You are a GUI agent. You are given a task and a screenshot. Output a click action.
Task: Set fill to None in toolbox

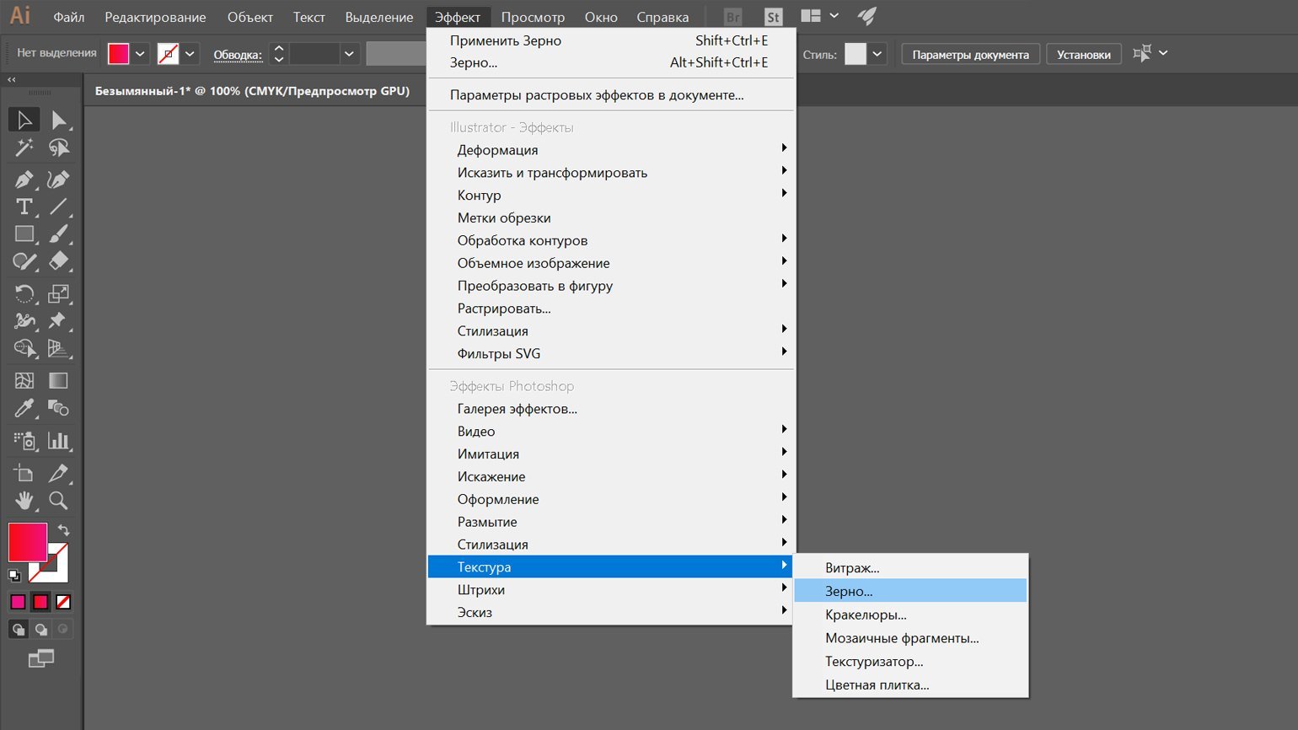[x=63, y=602]
